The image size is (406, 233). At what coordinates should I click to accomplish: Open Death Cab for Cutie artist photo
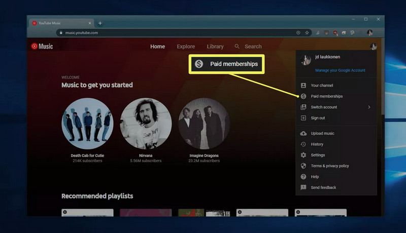87,124
